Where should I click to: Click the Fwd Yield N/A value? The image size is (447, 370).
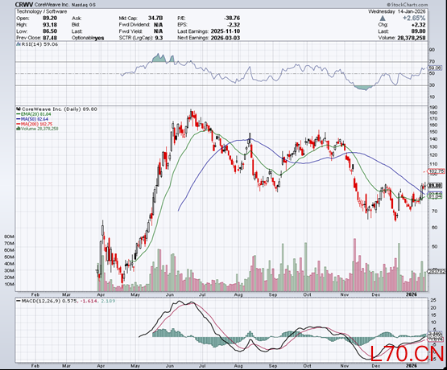(x=158, y=31)
